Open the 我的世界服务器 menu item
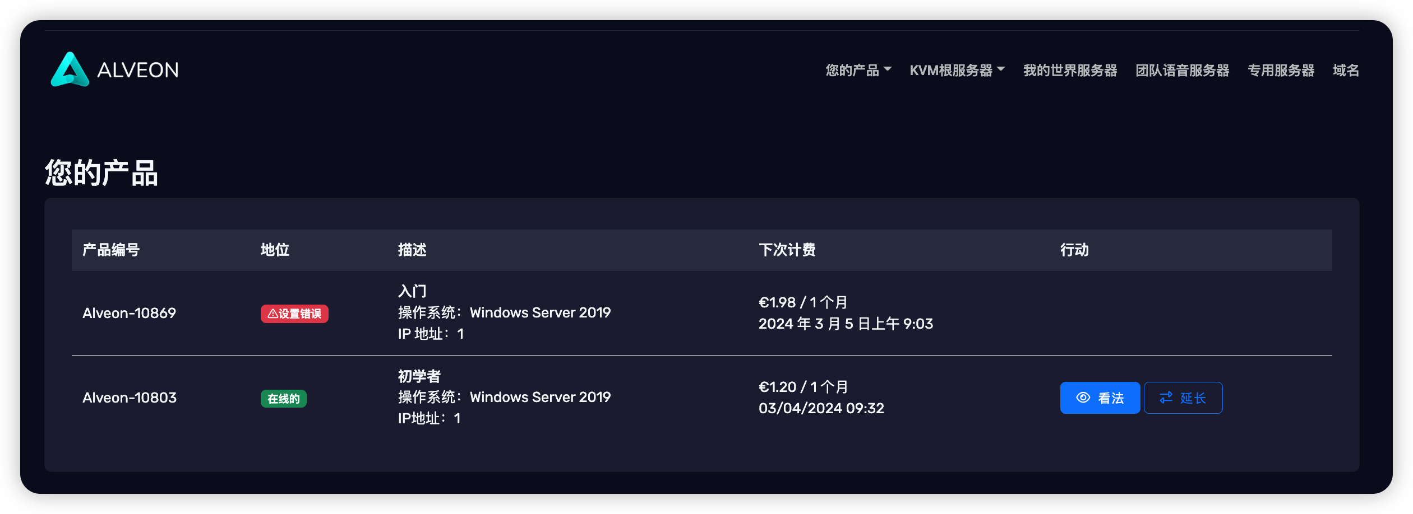This screenshot has height=514, width=1413. click(x=1070, y=70)
